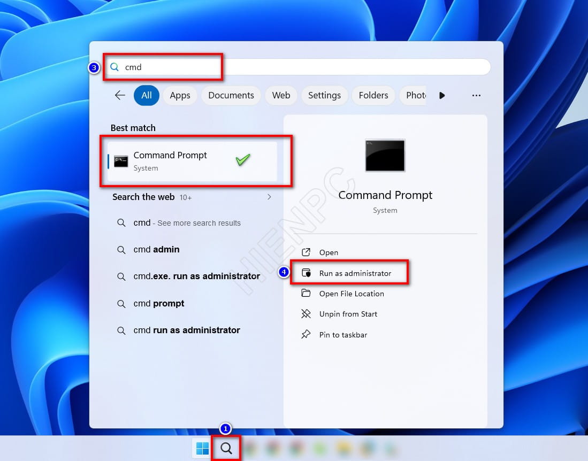
Task: Click the Run as administrator shield icon
Action: coord(307,273)
